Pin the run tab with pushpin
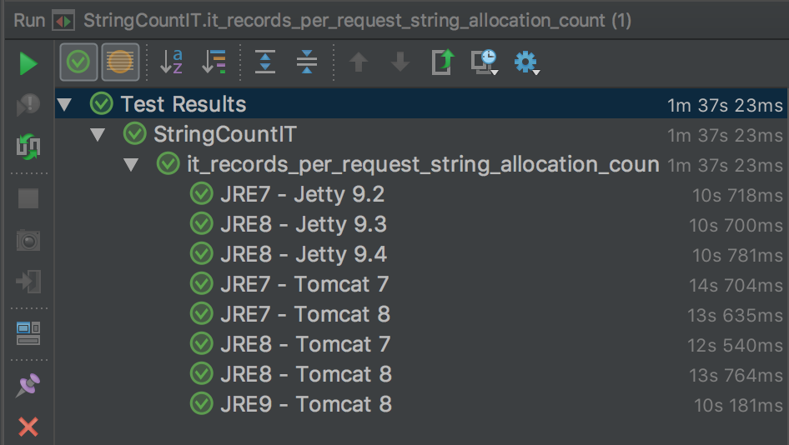Image resolution: width=789 pixels, height=445 pixels. tap(28, 384)
